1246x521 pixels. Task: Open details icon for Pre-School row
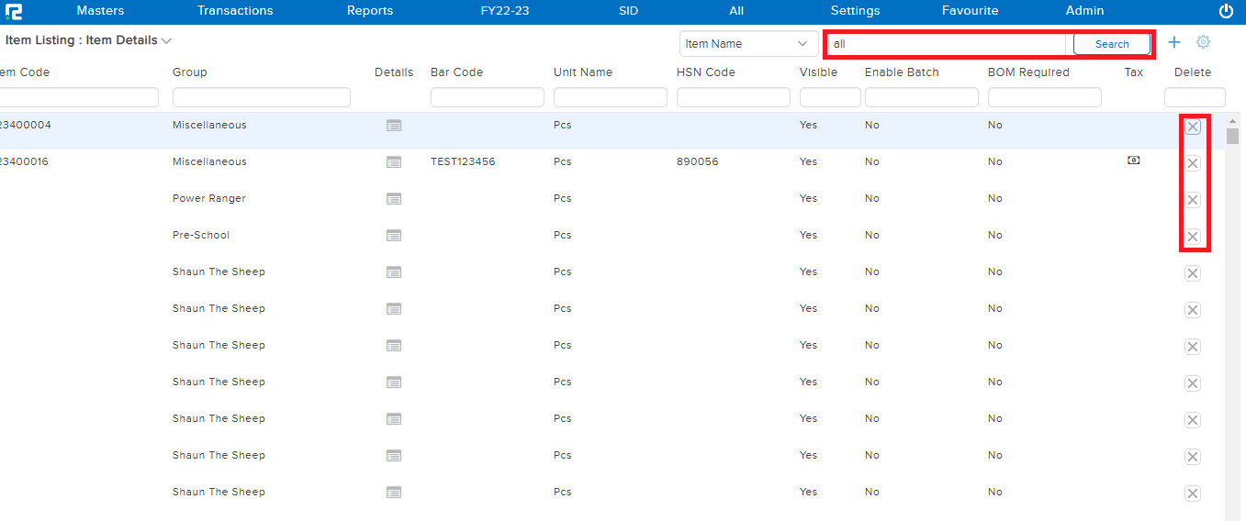(394, 236)
